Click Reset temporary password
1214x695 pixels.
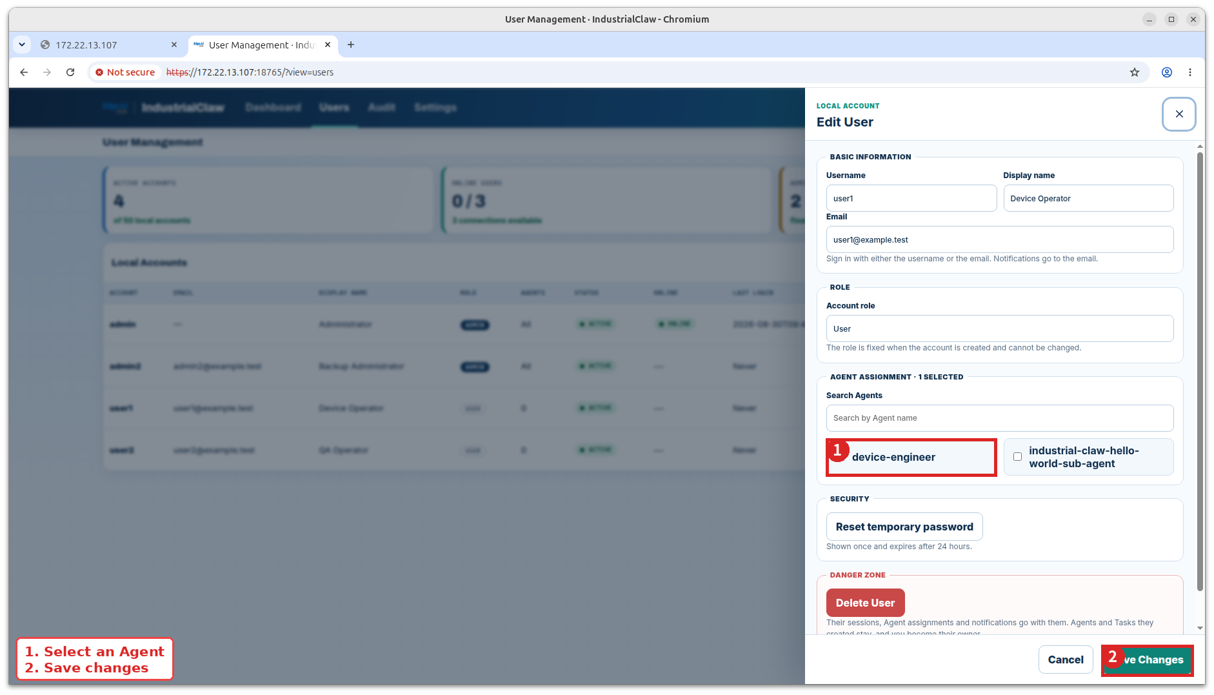click(904, 527)
